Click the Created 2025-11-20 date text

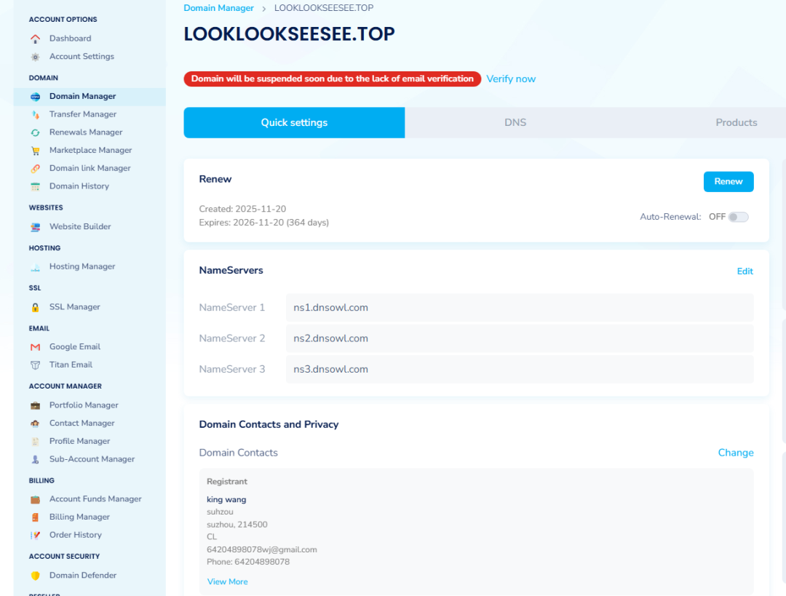242,209
